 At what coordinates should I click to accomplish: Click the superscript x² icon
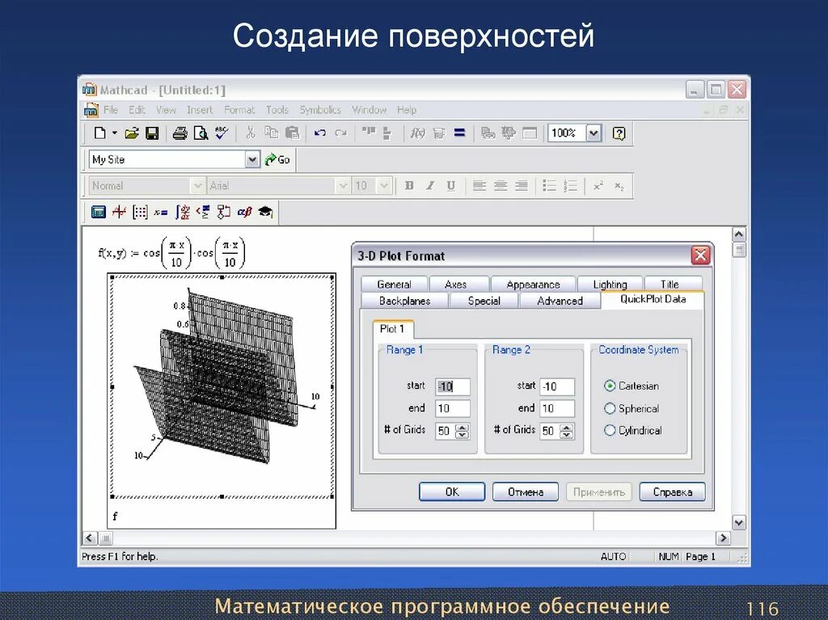[x=598, y=186]
